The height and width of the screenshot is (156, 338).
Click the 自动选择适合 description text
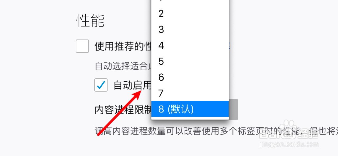coord(123,66)
